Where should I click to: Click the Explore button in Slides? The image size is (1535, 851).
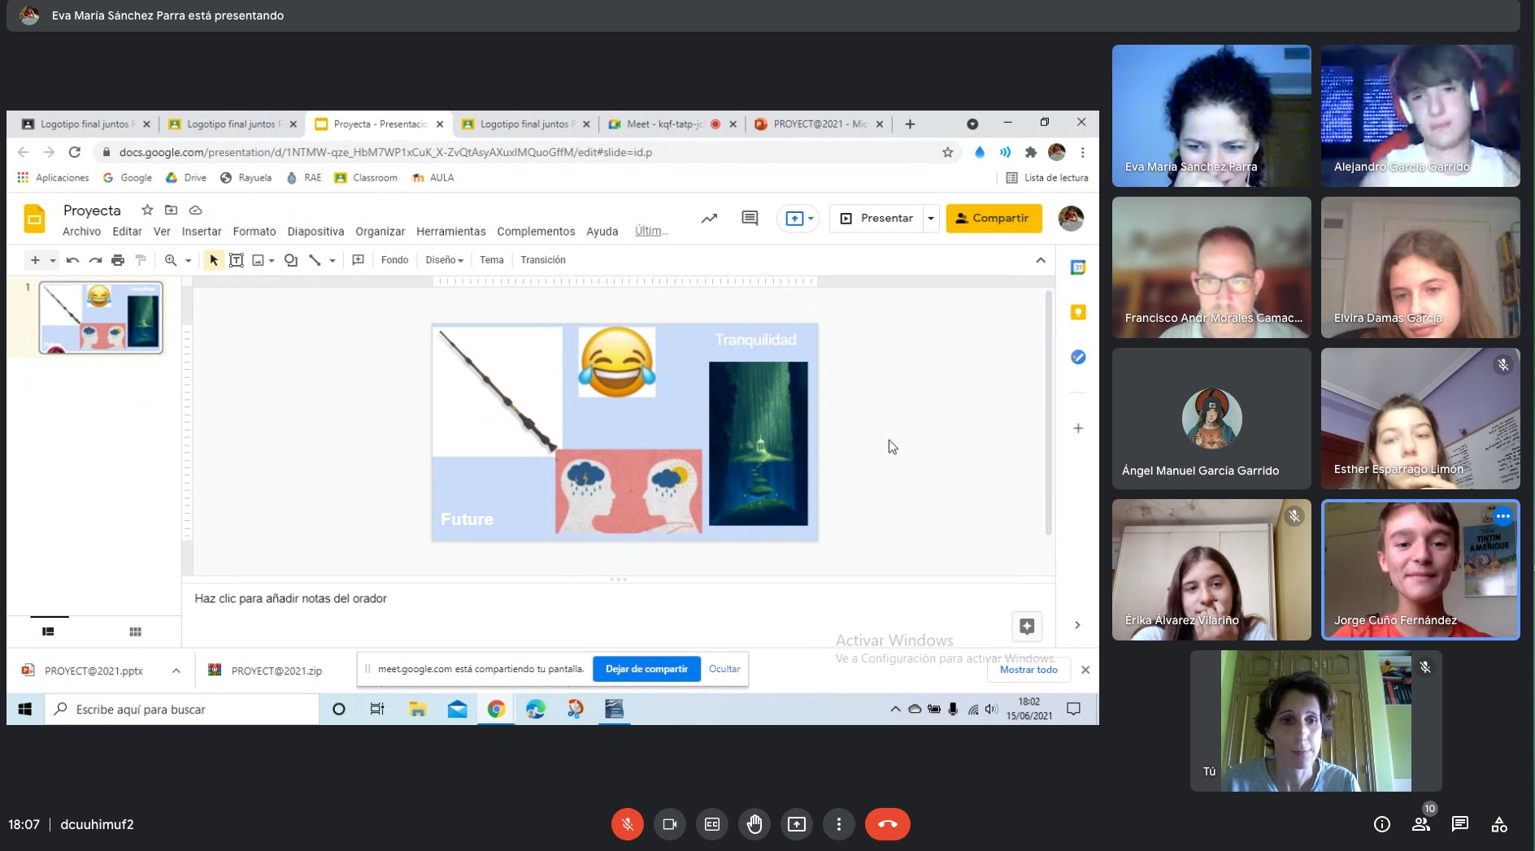1027,626
